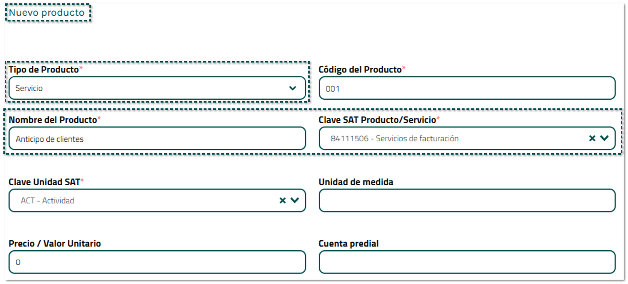Click the "84111506 - Servicios de facturación" value
Image resolution: width=628 pixels, height=284 pixels.
394,139
